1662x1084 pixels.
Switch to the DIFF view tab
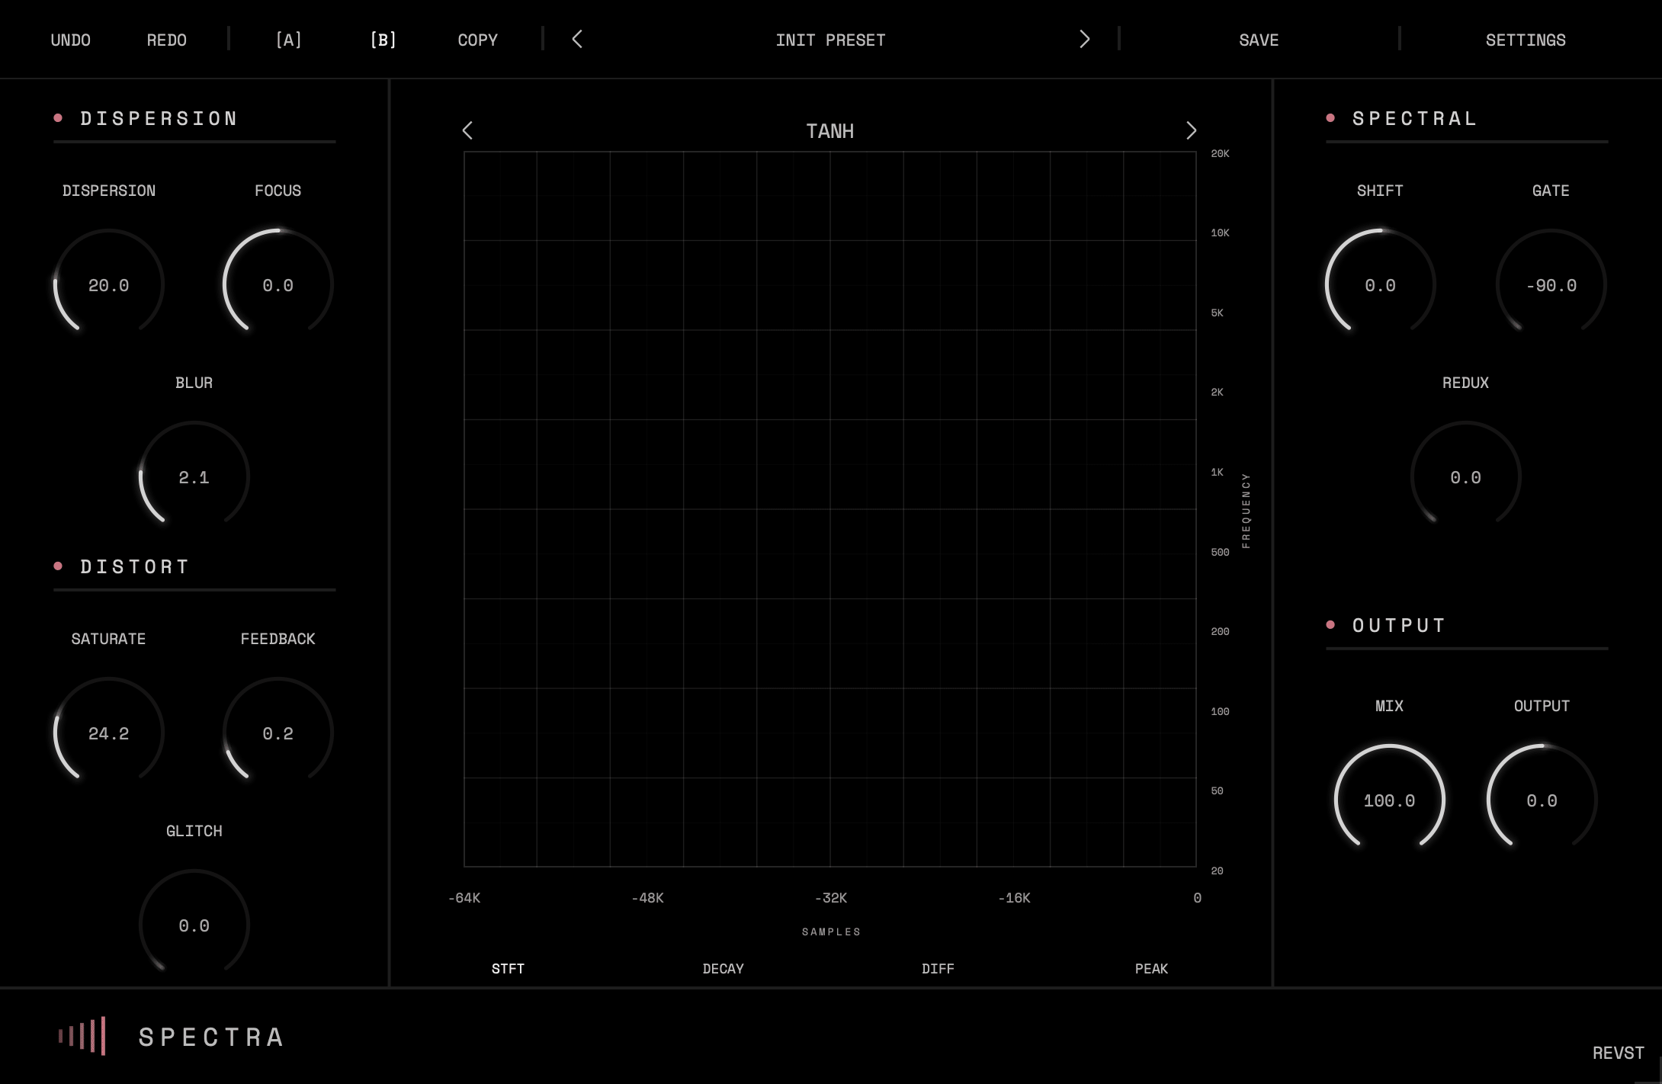click(938, 968)
